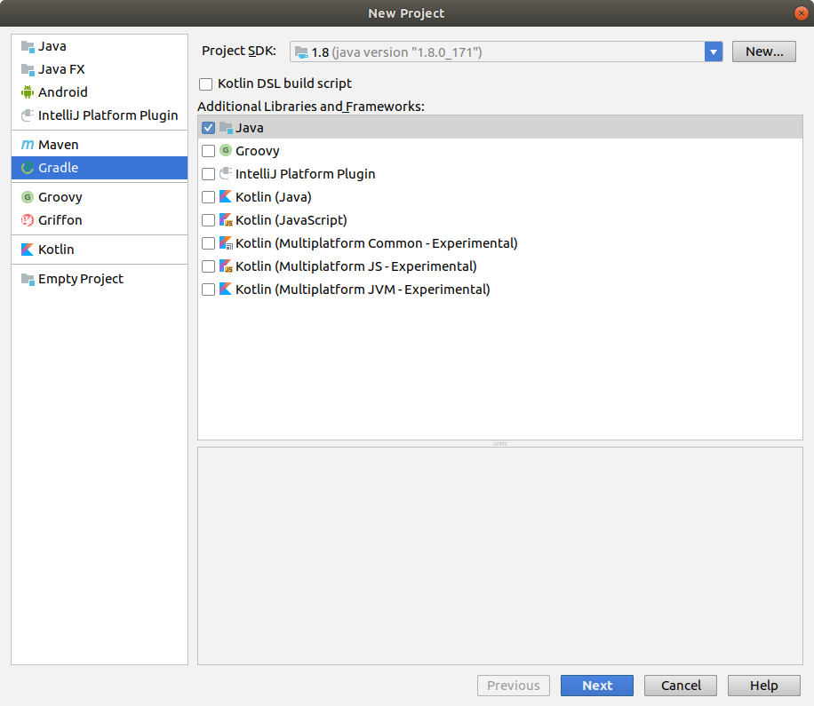814x706 pixels.
Task: Click the IntelliJ Platform Plugin sidebar icon
Action: click(28, 115)
